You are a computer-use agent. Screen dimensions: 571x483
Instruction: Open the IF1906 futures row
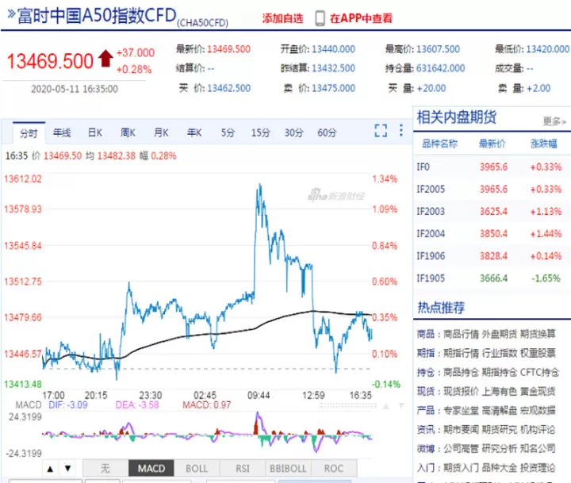tap(492, 255)
